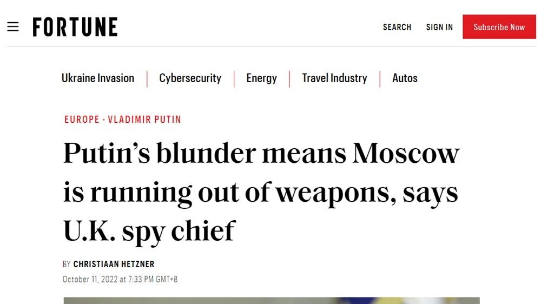The height and width of the screenshot is (304, 541).
Task: Click the article image below the byline
Action: point(271,300)
